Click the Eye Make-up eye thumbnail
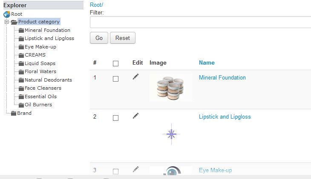The image size is (311, 179). pos(172,171)
